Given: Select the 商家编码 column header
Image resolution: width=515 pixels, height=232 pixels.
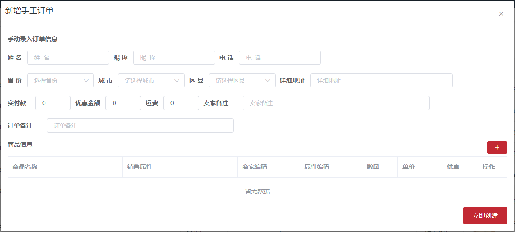Looking at the screenshot, I should pyautogui.click(x=255, y=167).
